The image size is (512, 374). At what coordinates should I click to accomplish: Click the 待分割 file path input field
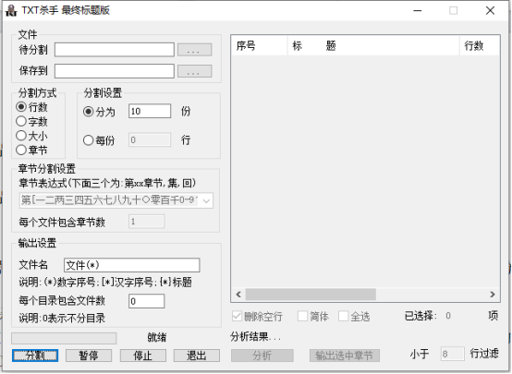pyautogui.click(x=115, y=50)
